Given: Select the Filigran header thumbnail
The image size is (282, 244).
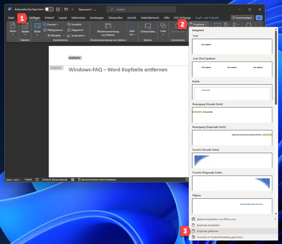Looking at the screenshot, I should point(232,206).
